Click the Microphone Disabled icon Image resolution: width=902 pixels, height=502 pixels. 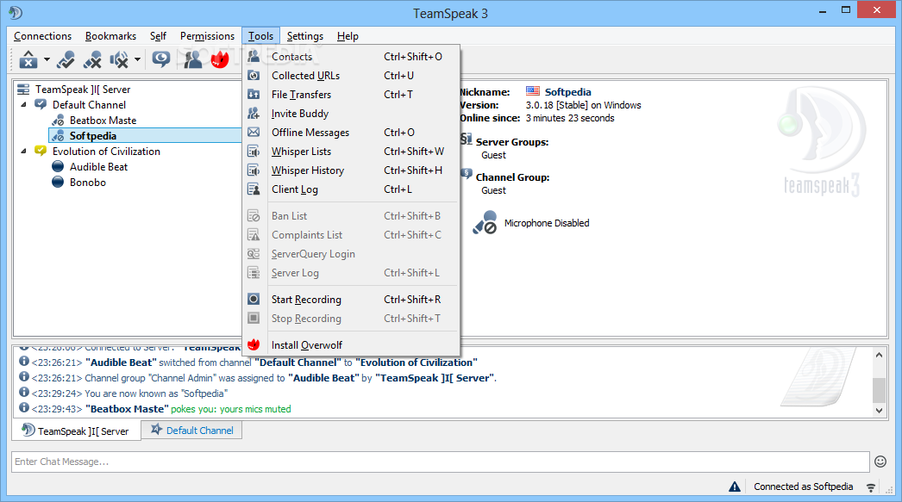tap(485, 222)
